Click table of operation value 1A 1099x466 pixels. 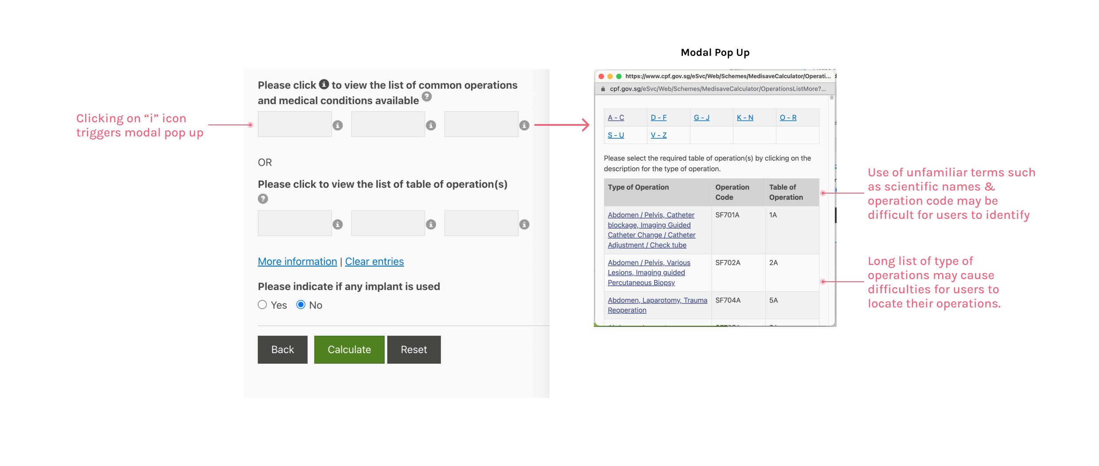pyautogui.click(x=773, y=215)
